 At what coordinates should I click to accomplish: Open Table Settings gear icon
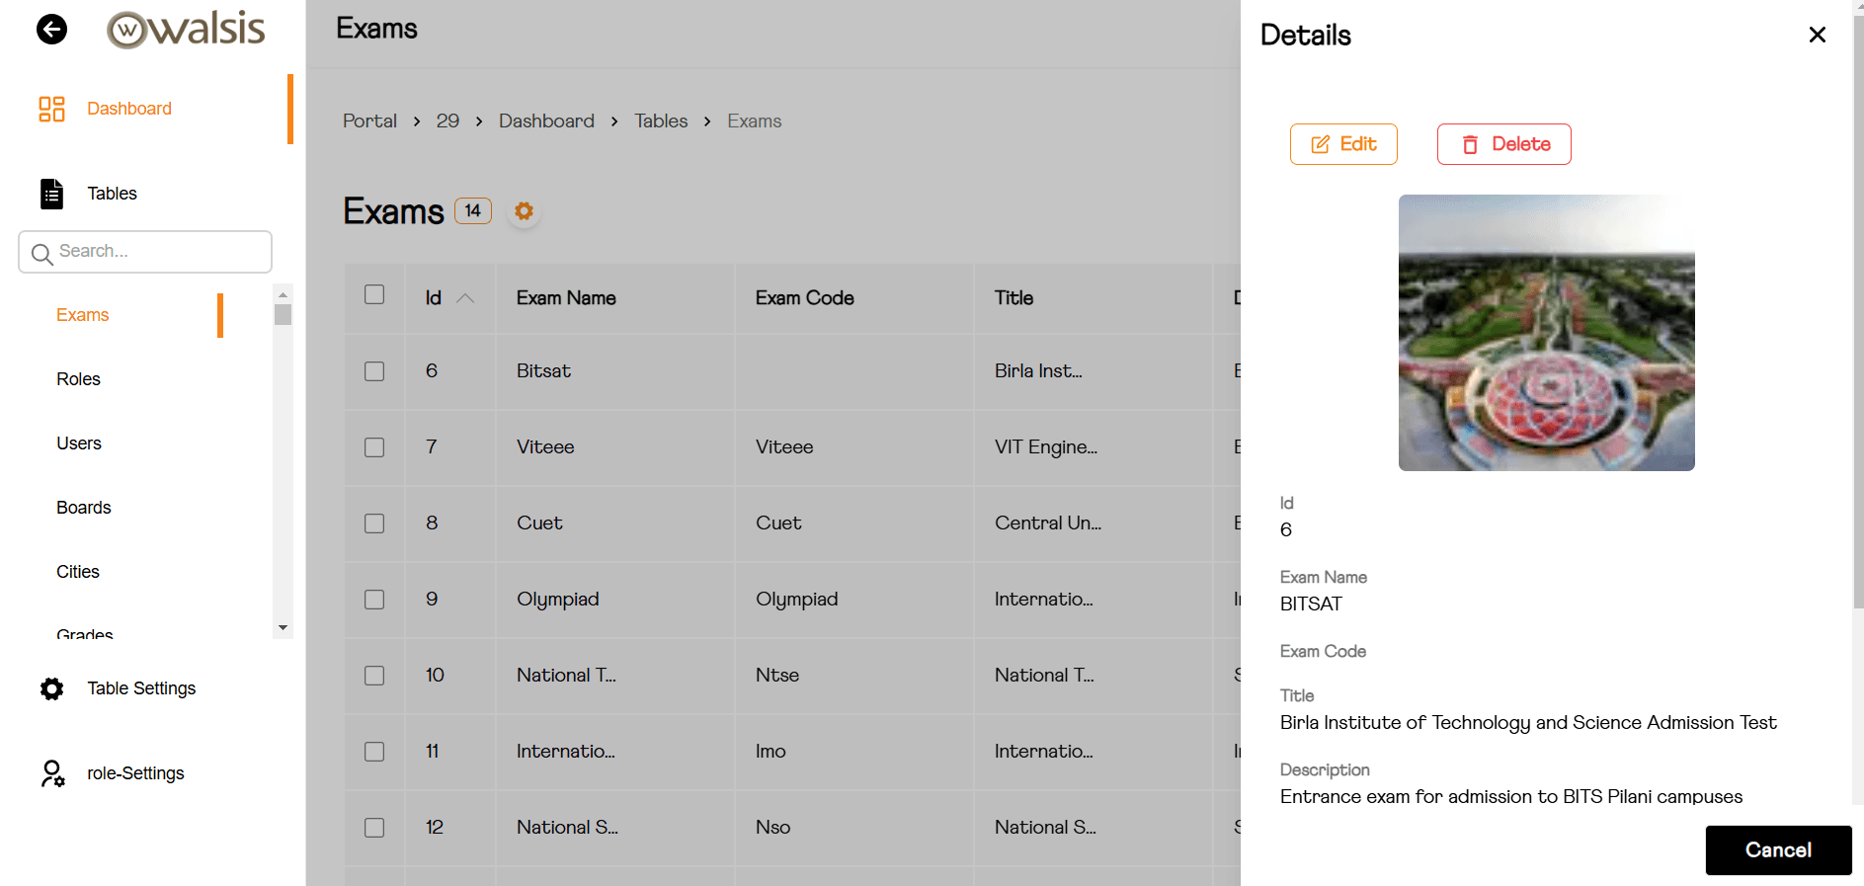click(51, 688)
